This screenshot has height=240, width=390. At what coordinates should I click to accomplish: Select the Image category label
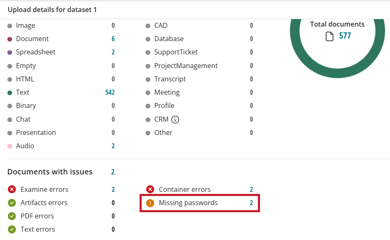click(x=25, y=26)
